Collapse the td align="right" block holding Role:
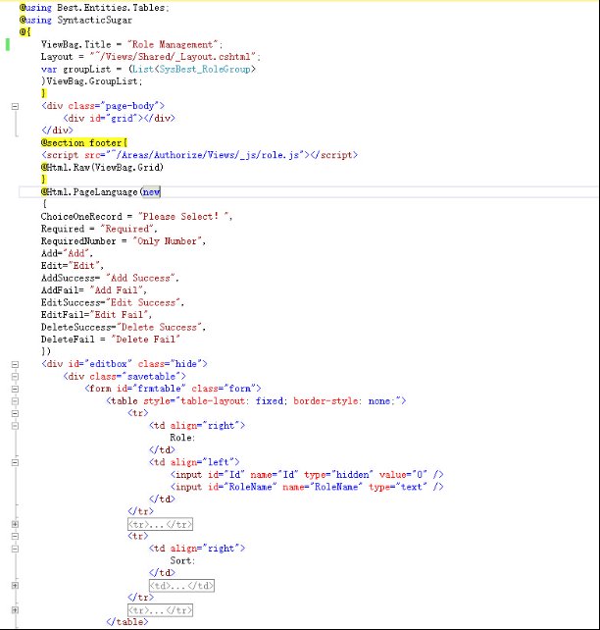This screenshot has height=630, width=600. tap(15, 426)
